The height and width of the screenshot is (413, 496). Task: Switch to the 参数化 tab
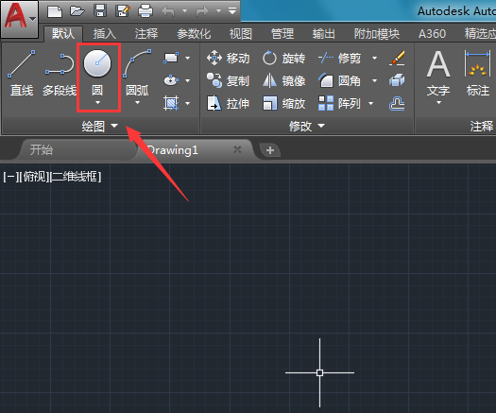(x=194, y=33)
